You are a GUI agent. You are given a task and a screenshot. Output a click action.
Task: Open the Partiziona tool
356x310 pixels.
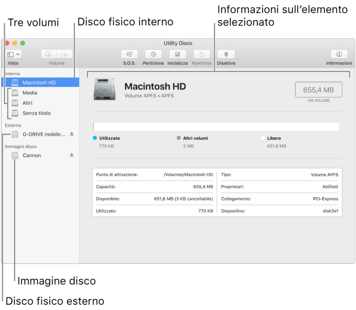[153, 54]
